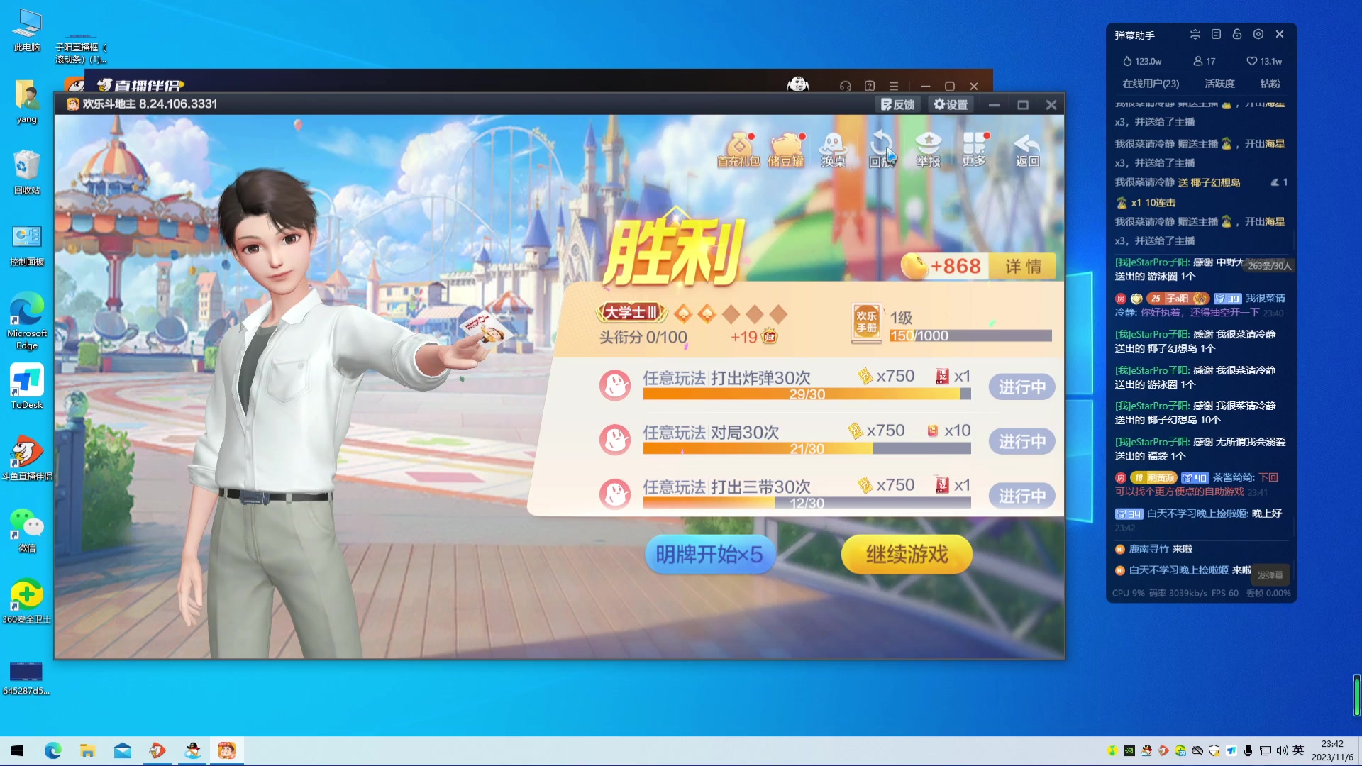Viewport: 1362px width, 766px height.
Task: Click the 大学士Ⅲ rank badge
Action: coord(631,312)
